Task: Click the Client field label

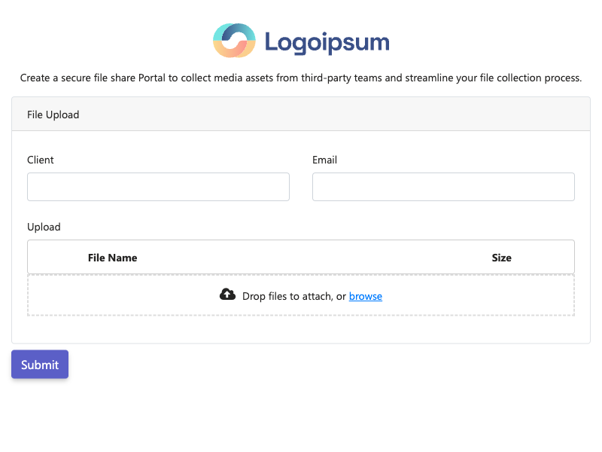Action: (40, 160)
